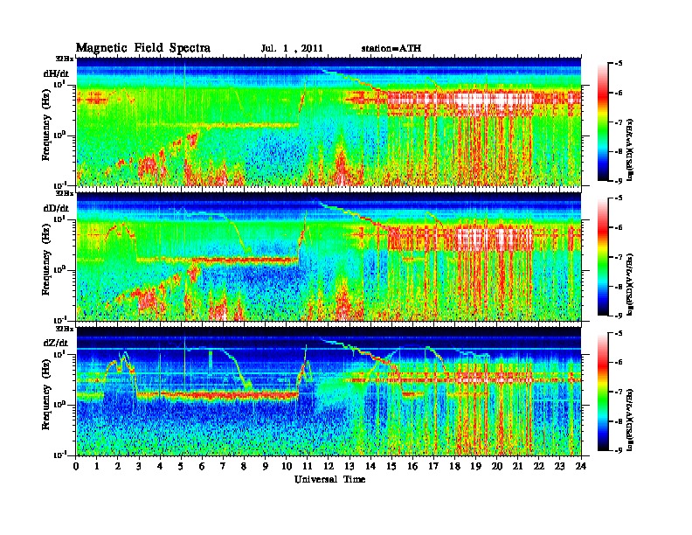Click the dH/dt panel color scale bar

click(x=602, y=122)
